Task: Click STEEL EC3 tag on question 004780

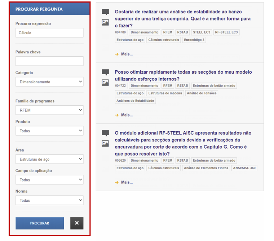Action: tap(202, 32)
